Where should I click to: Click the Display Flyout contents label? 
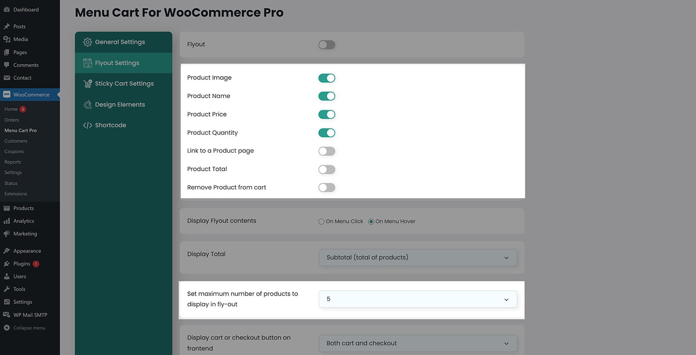pos(222,221)
